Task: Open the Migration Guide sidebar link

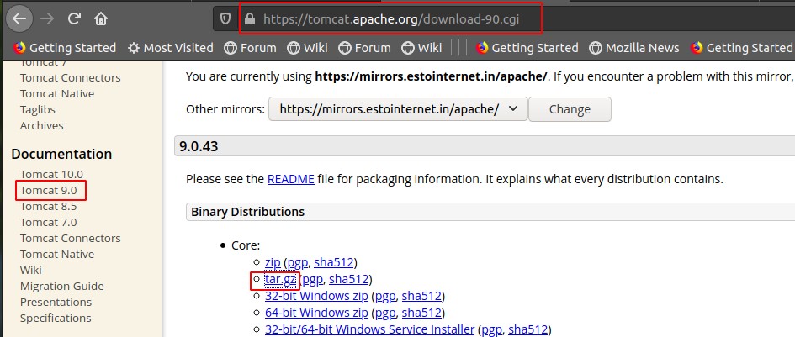Action: [x=62, y=287]
